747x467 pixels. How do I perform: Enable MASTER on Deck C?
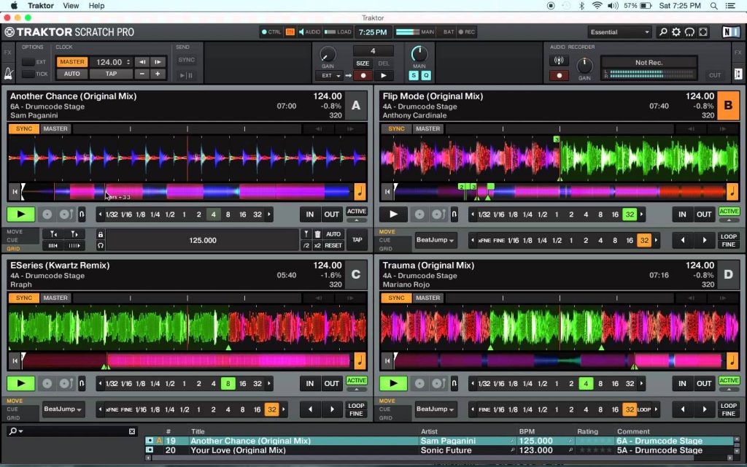[x=55, y=298]
